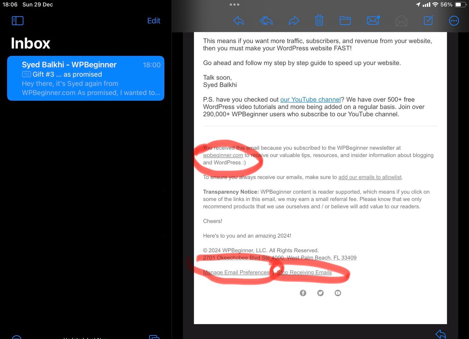469x339 pixels.
Task: Delete the email using the trash icon
Action: point(319,20)
